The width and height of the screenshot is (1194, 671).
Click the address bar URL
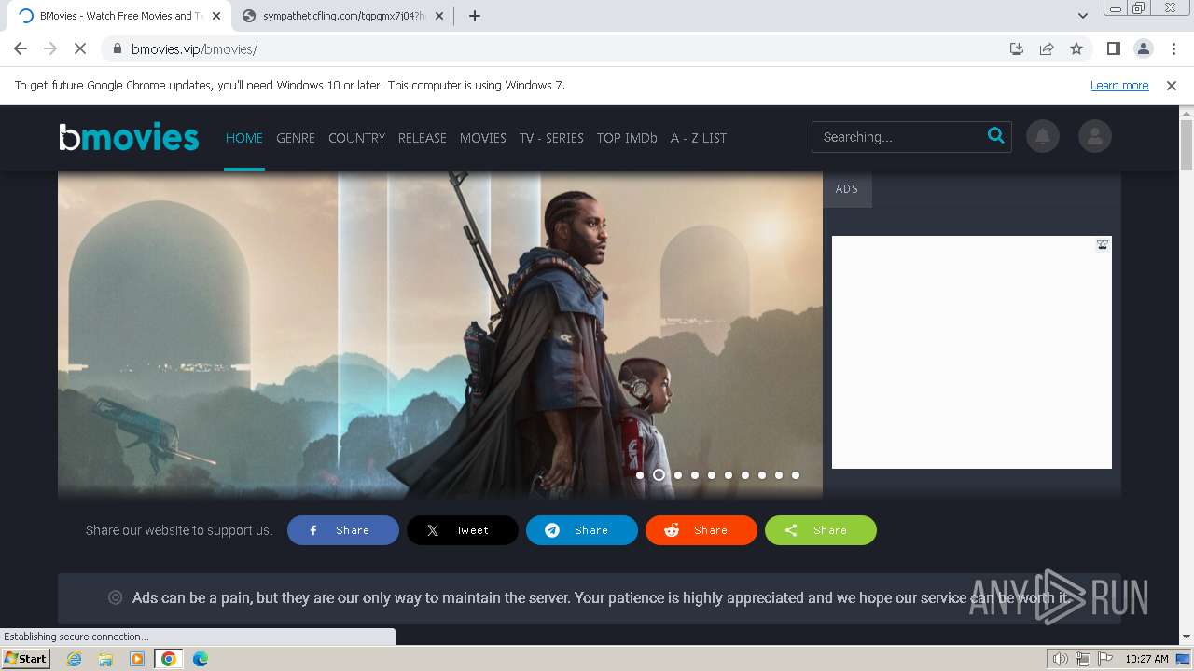click(194, 49)
